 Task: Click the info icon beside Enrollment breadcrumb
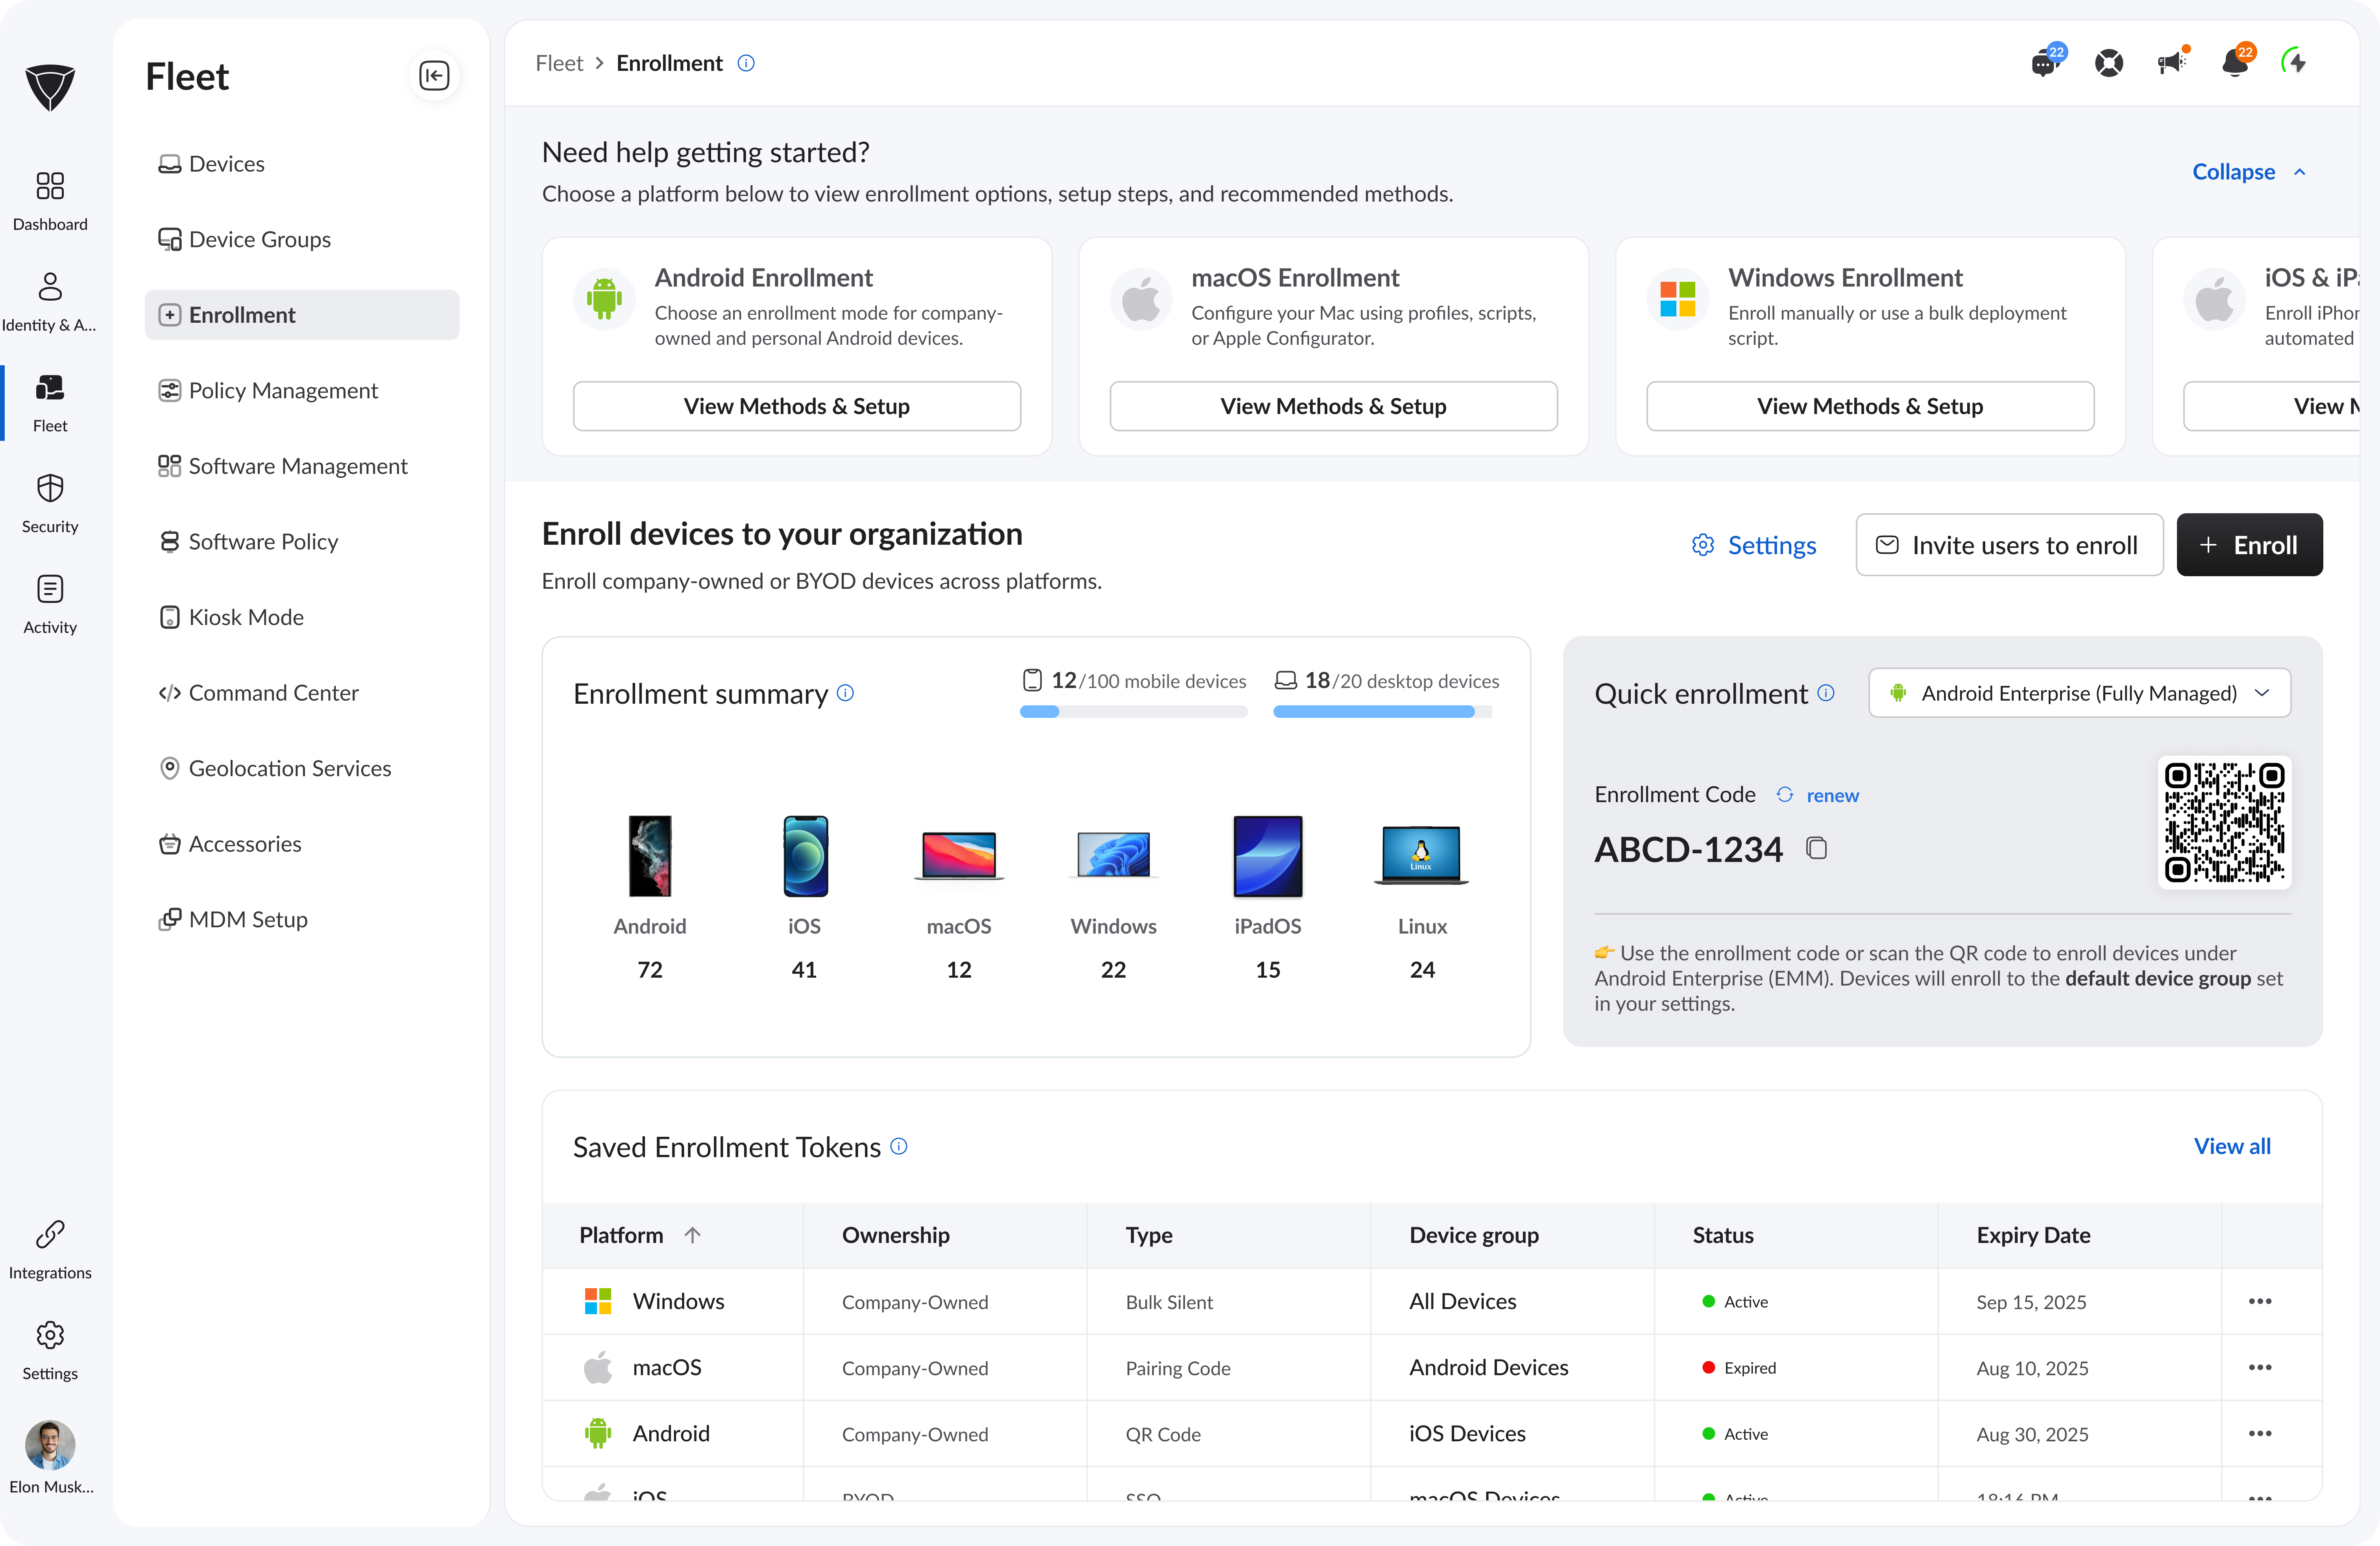746,63
